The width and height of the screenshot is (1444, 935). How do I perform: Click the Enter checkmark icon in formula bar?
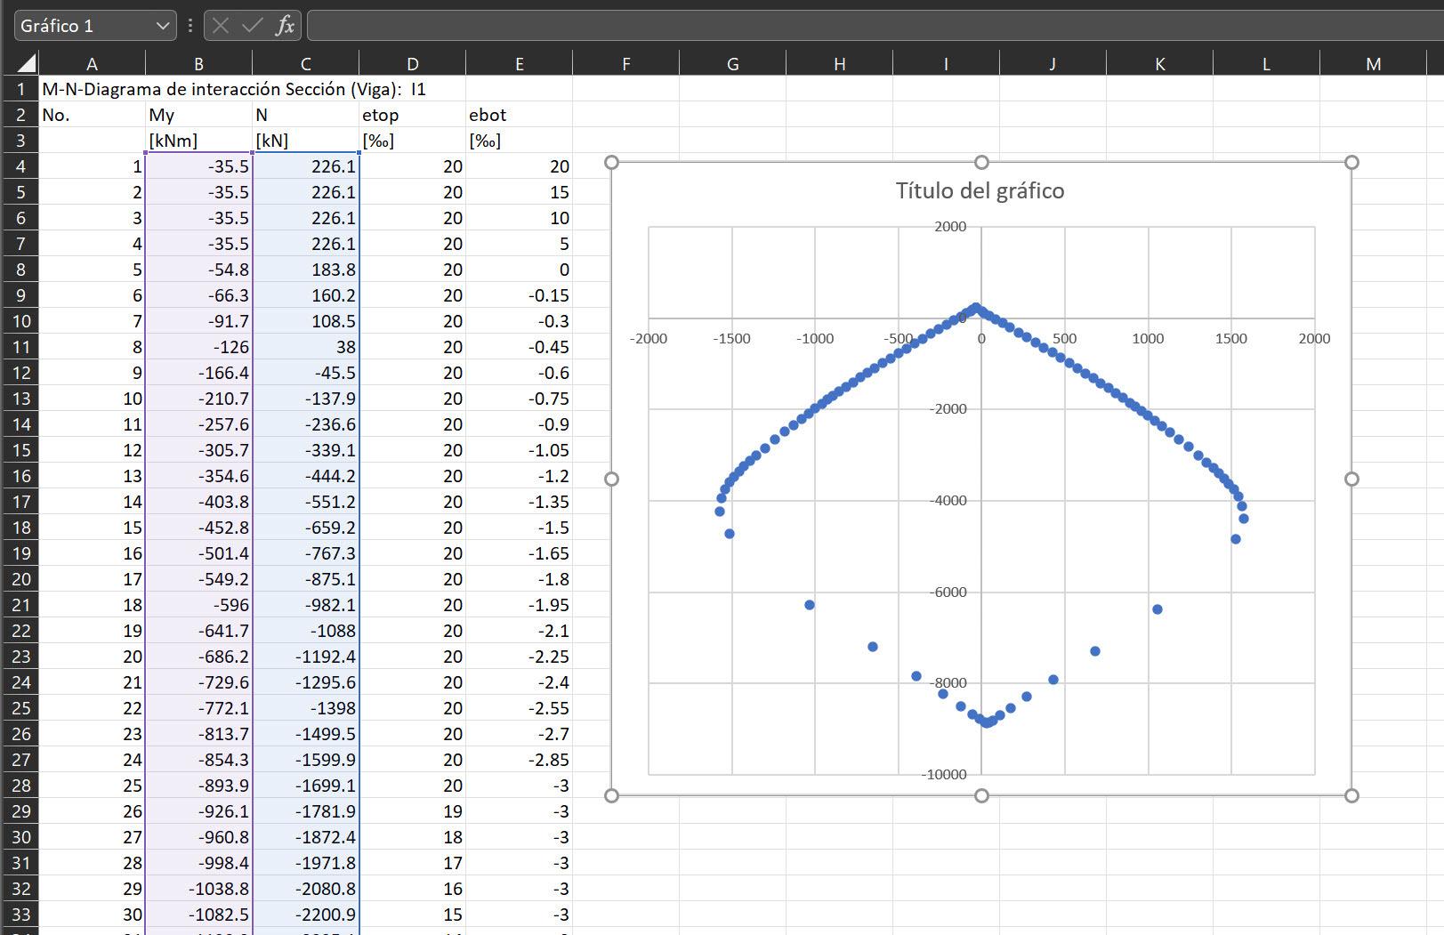(253, 26)
